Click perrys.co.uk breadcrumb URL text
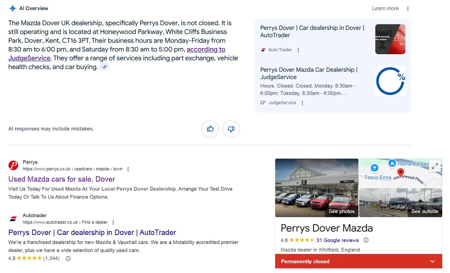 coord(72,169)
